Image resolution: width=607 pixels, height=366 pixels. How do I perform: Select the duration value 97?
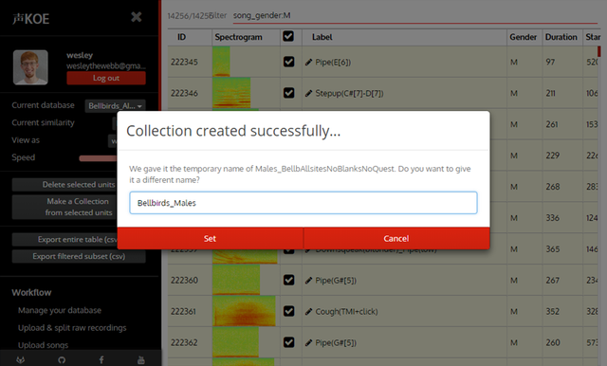550,62
